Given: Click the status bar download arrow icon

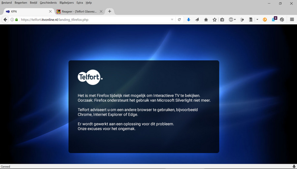Looking at the screenshot, I should [294, 167].
